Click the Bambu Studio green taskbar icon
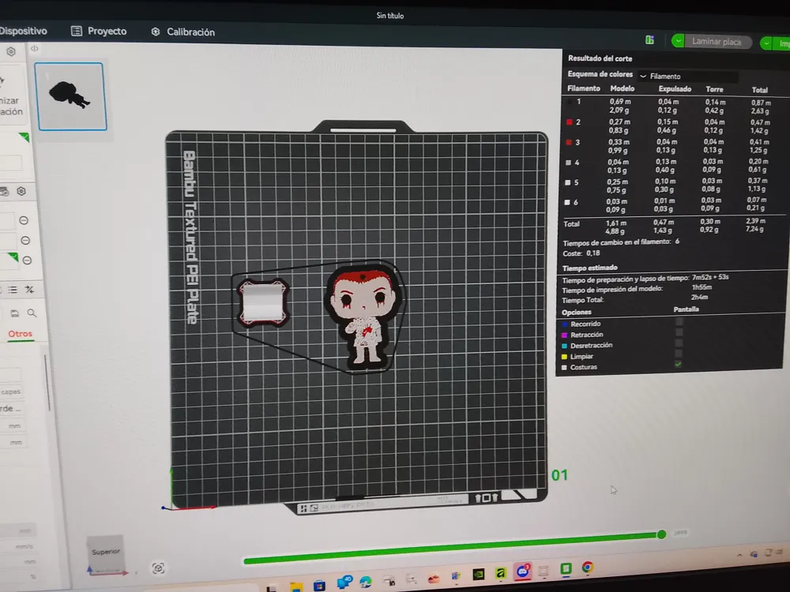The width and height of the screenshot is (790, 592). tap(566, 569)
